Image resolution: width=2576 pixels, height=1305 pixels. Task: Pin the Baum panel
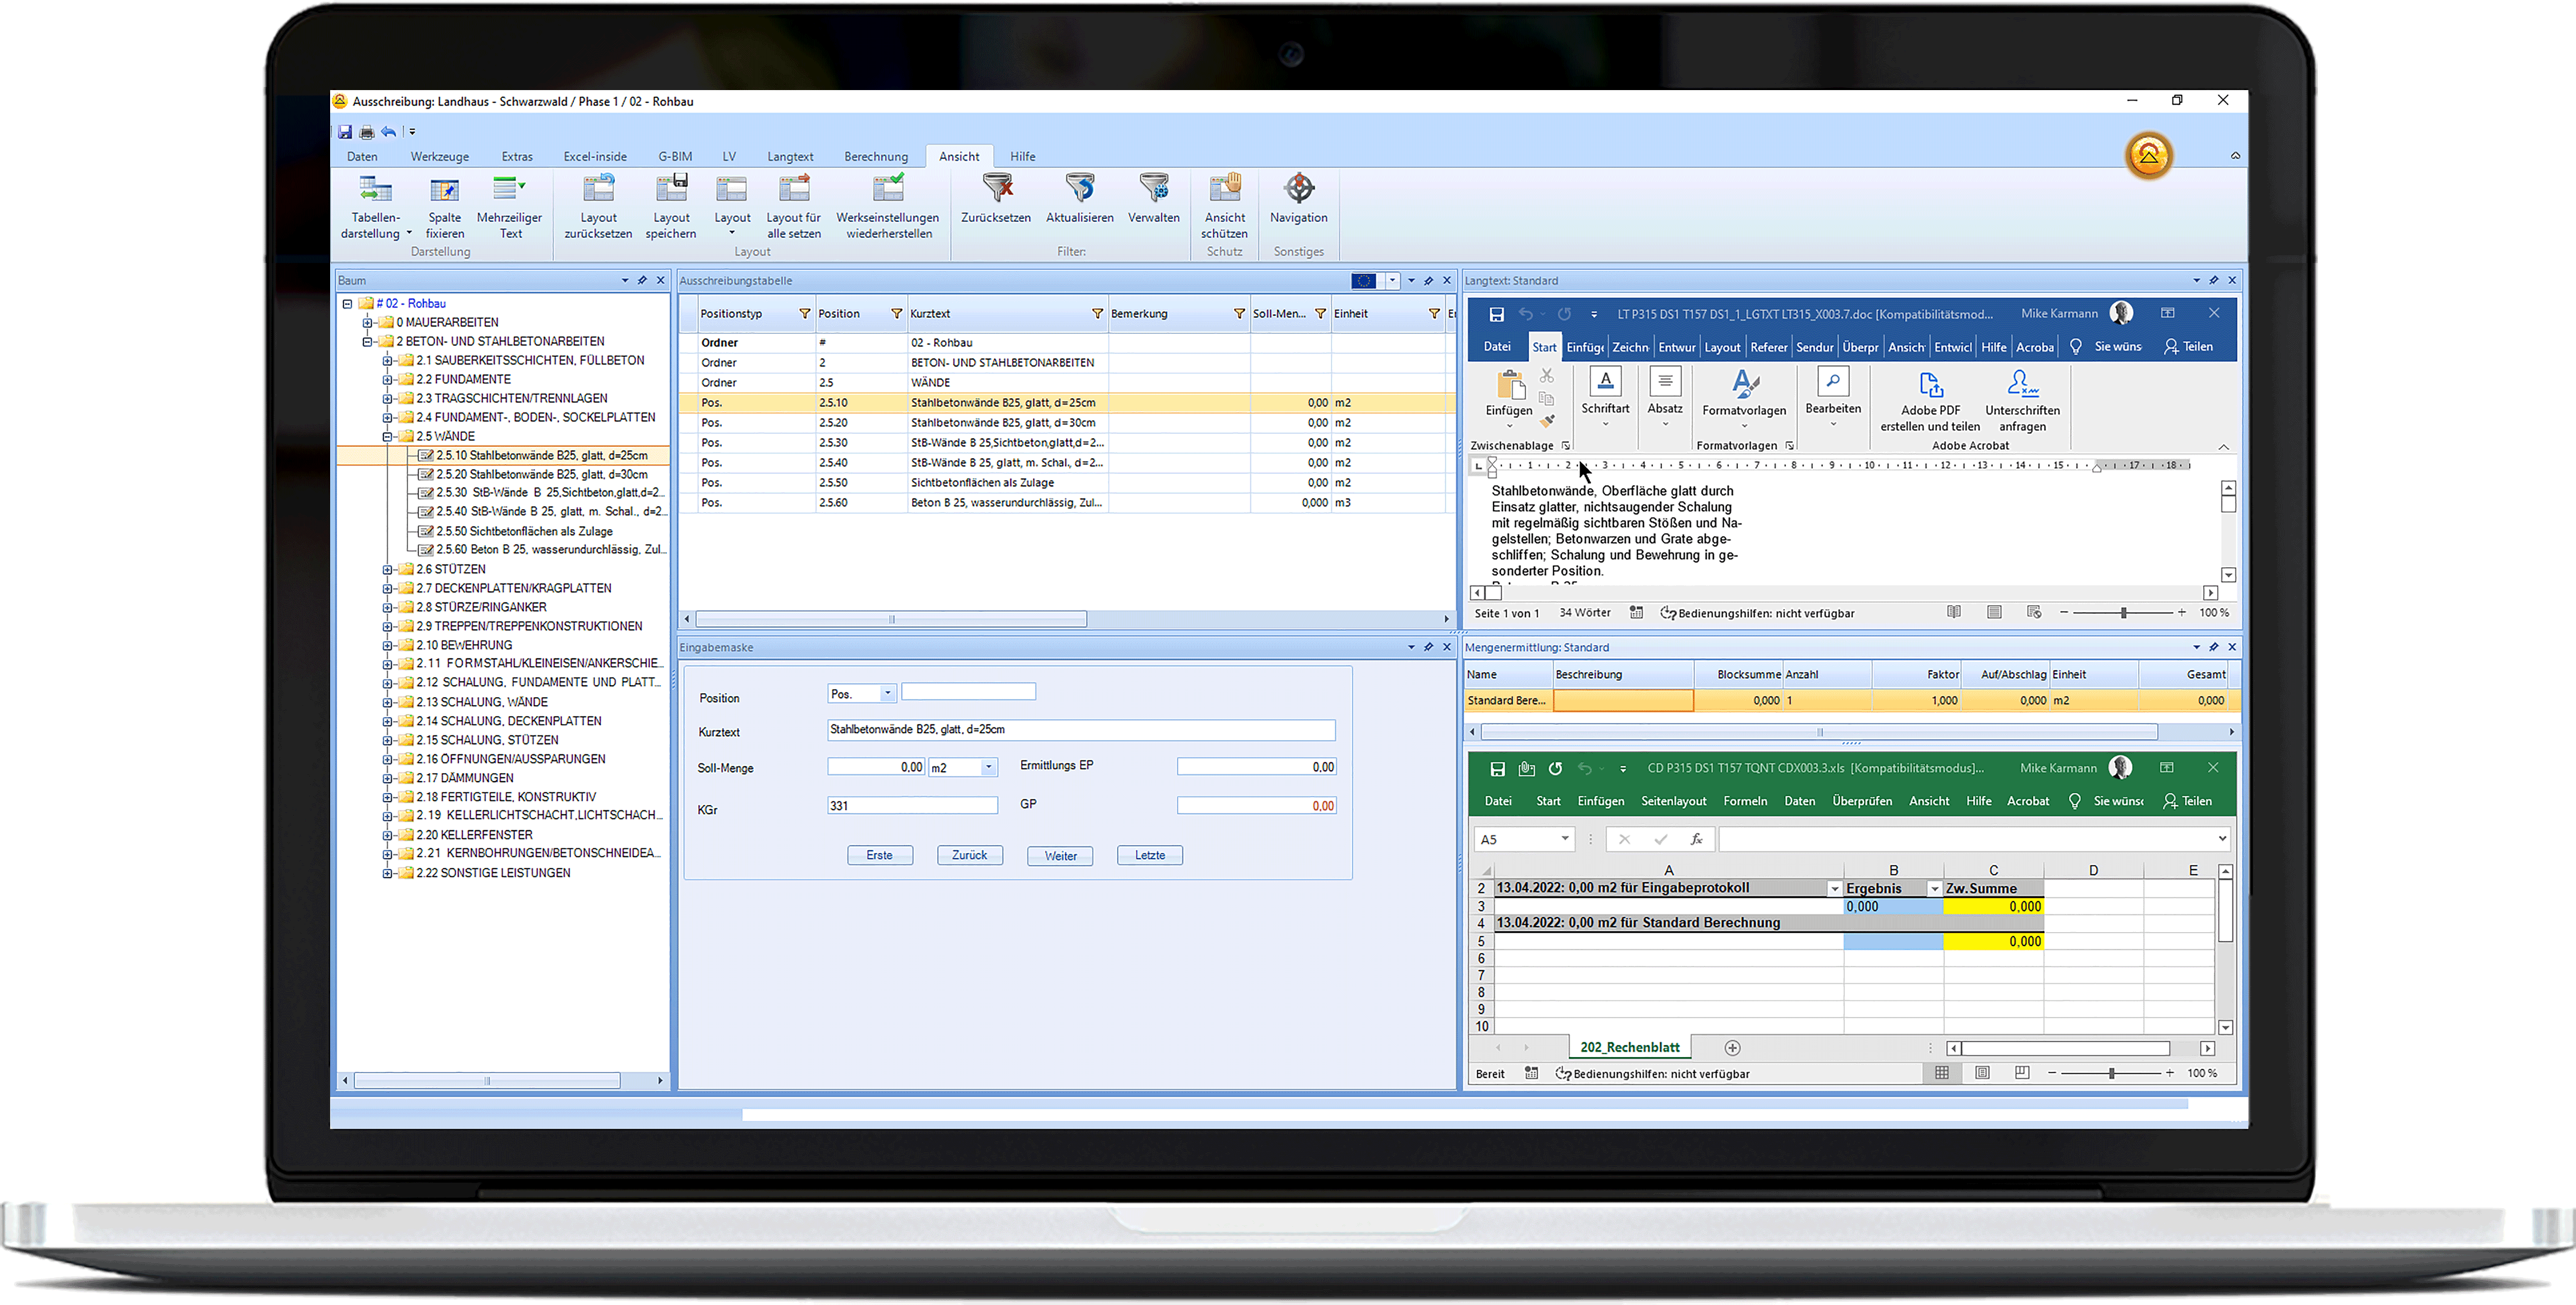[643, 281]
